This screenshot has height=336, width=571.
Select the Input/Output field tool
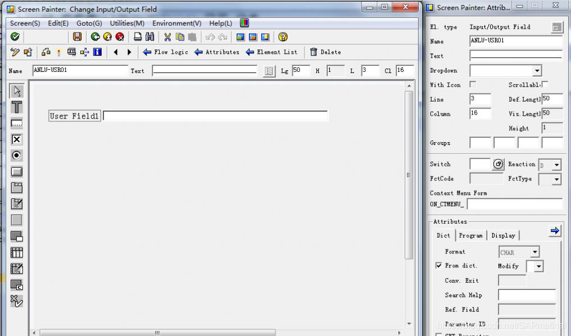coord(16,124)
